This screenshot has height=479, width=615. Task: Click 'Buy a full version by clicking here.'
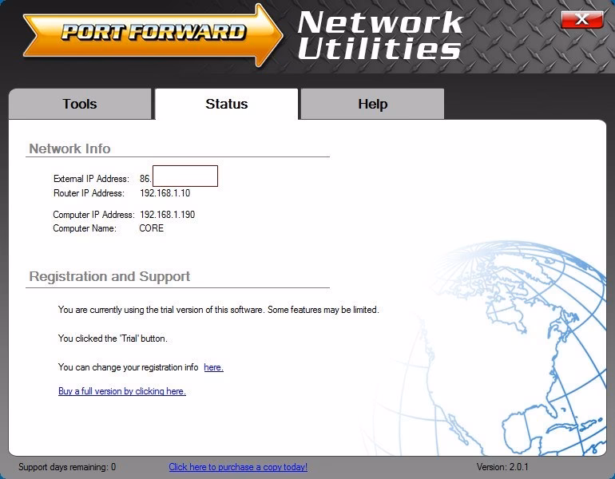point(122,391)
